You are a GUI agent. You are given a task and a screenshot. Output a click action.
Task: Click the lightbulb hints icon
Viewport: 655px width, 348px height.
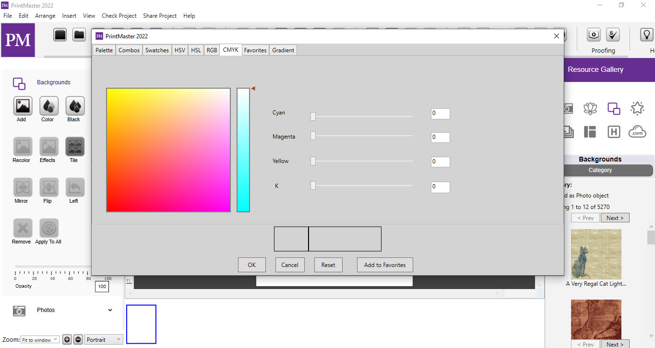coord(647,35)
